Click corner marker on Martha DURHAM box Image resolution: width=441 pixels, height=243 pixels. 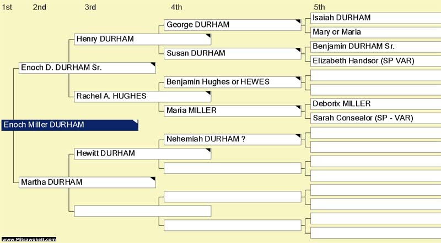[153, 179]
